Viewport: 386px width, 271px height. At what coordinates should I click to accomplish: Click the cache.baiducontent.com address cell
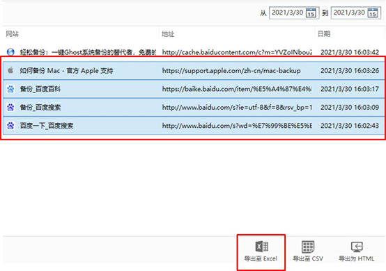[237, 52]
